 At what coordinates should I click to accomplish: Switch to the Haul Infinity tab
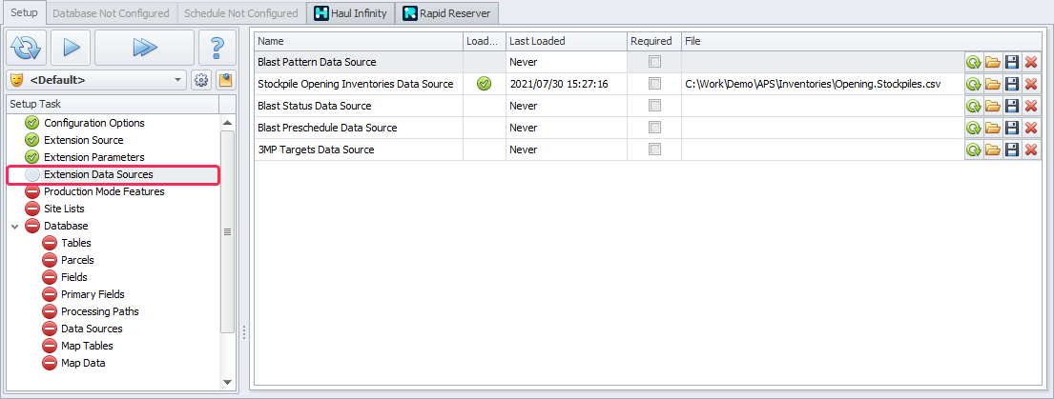[x=350, y=12]
